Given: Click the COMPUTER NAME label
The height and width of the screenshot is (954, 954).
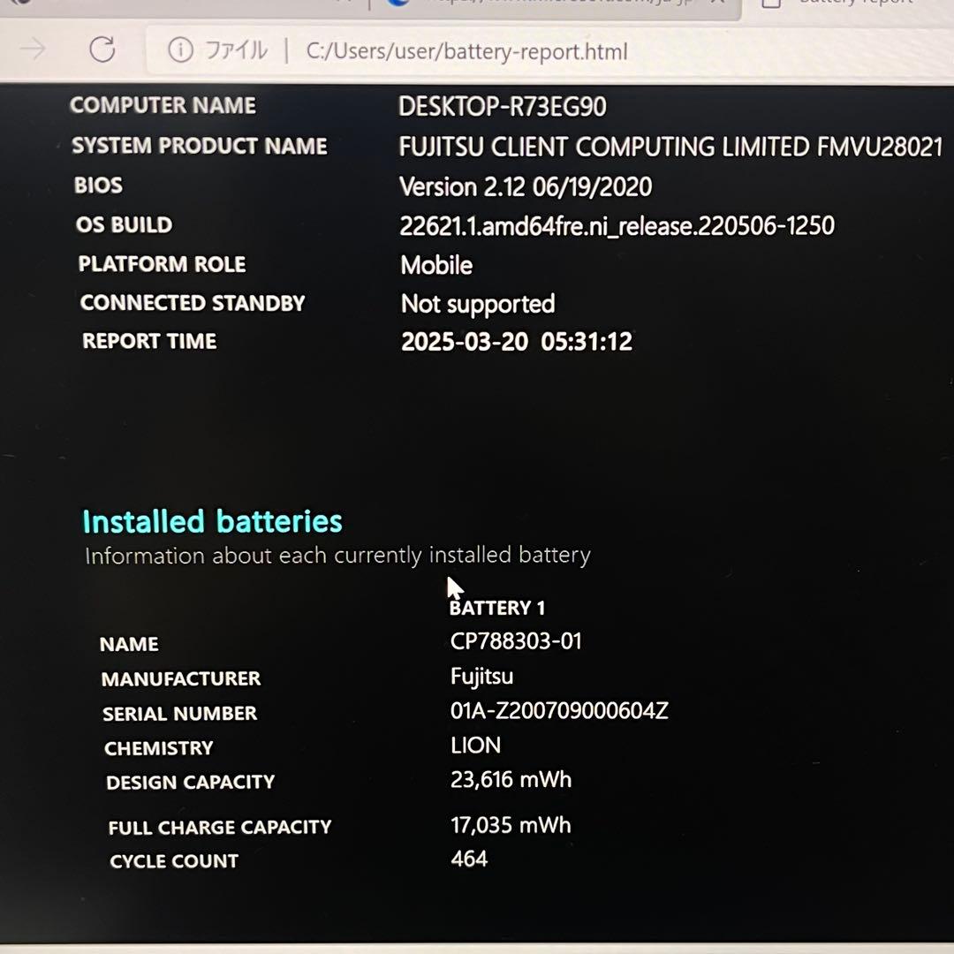Looking at the screenshot, I should tap(163, 105).
